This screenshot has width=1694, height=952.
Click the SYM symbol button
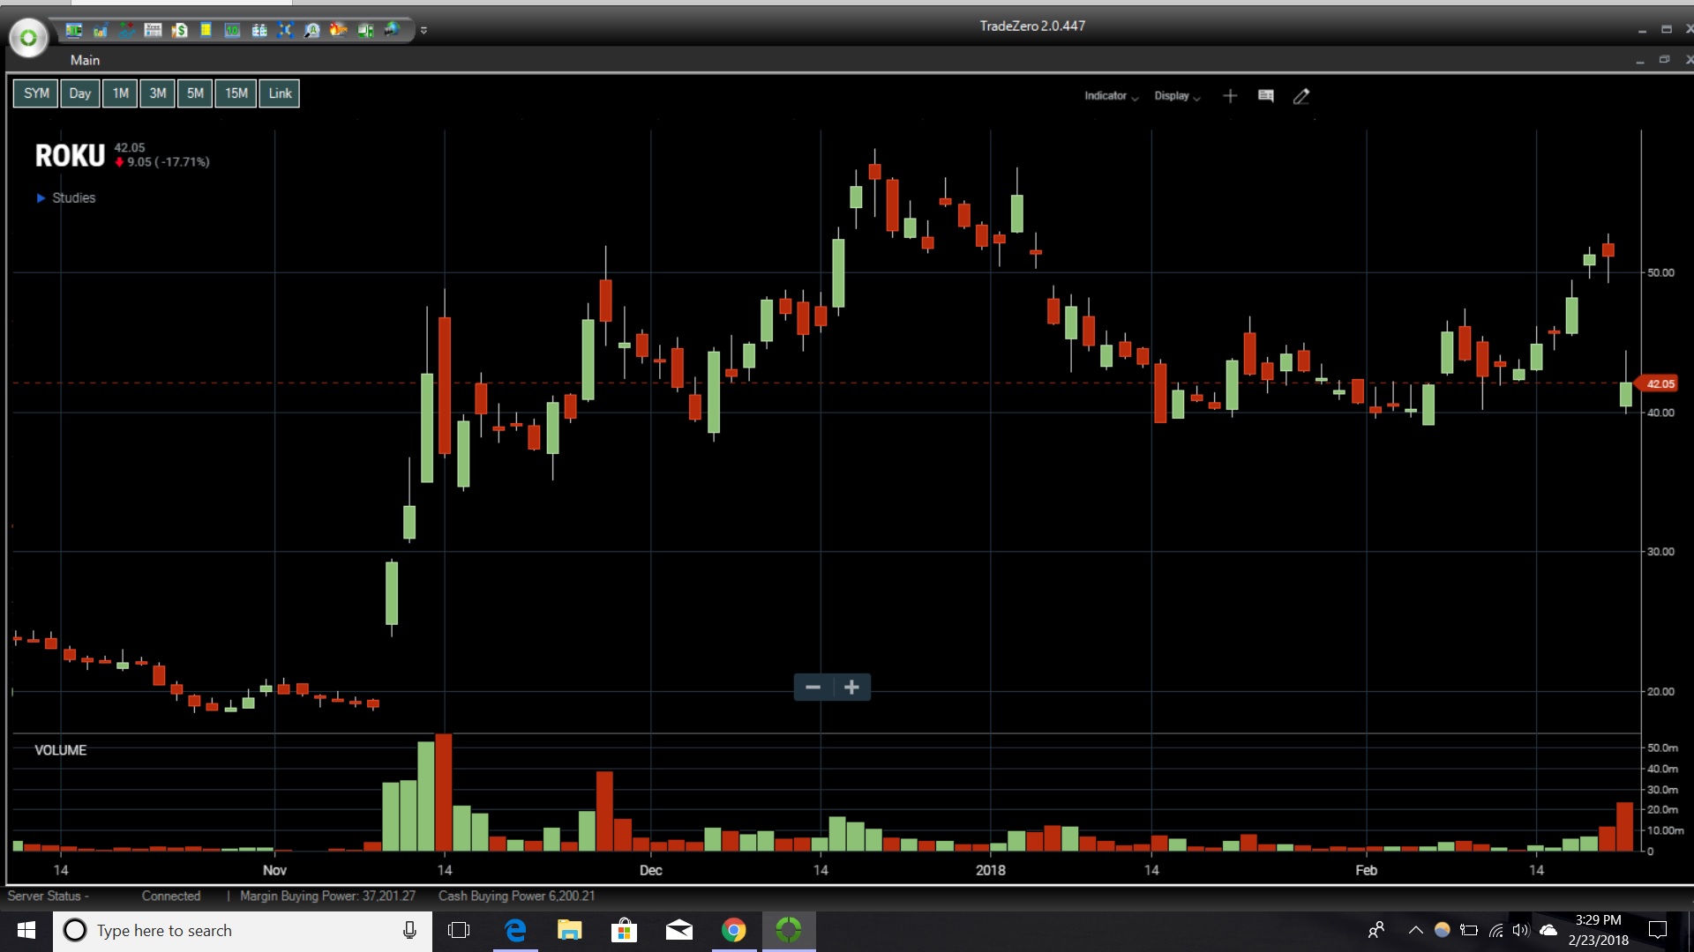(x=36, y=93)
